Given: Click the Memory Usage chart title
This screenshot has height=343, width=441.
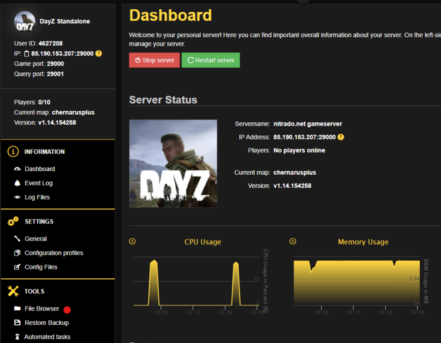Looking at the screenshot, I should click(363, 242).
